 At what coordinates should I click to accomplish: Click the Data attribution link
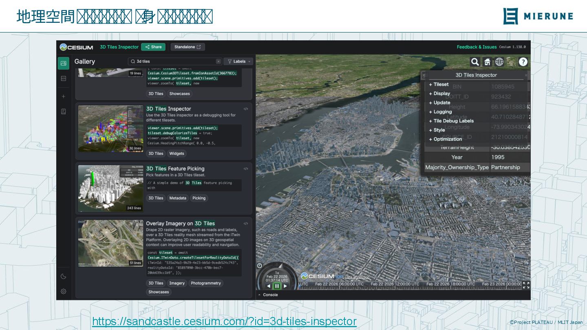(x=357, y=277)
